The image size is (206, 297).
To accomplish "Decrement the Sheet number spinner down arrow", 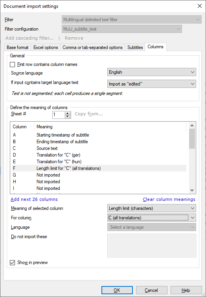I will pyautogui.click(x=68, y=116).
